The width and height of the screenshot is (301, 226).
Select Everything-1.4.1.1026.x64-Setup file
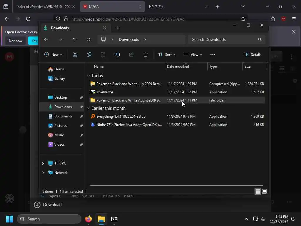177,117
